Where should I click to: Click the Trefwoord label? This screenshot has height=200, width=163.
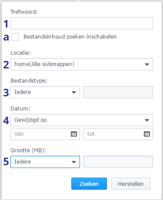pyautogui.click(x=24, y=12)
